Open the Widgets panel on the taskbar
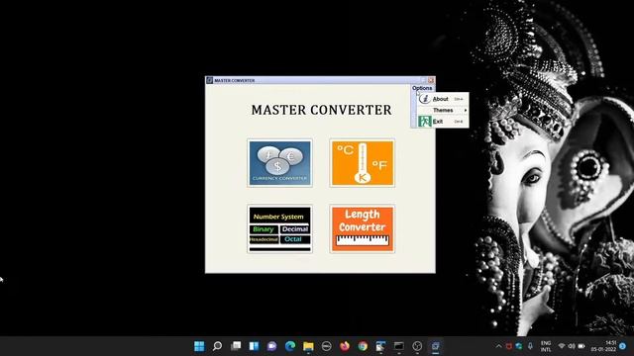 254,346
